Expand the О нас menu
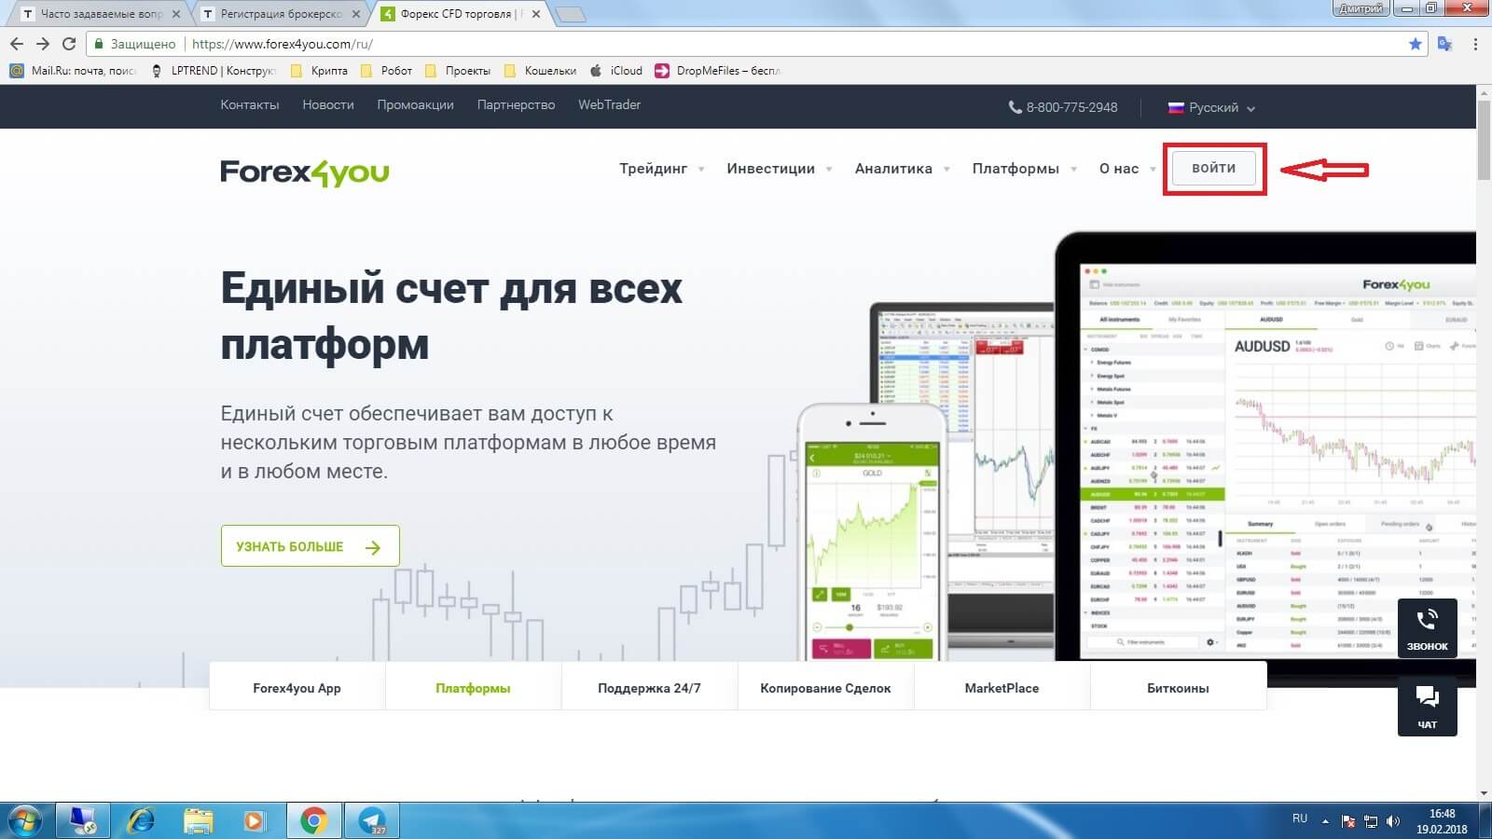 (x=1126, y=169)
